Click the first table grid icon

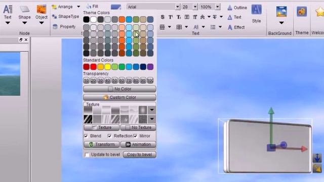pos(162,27)
